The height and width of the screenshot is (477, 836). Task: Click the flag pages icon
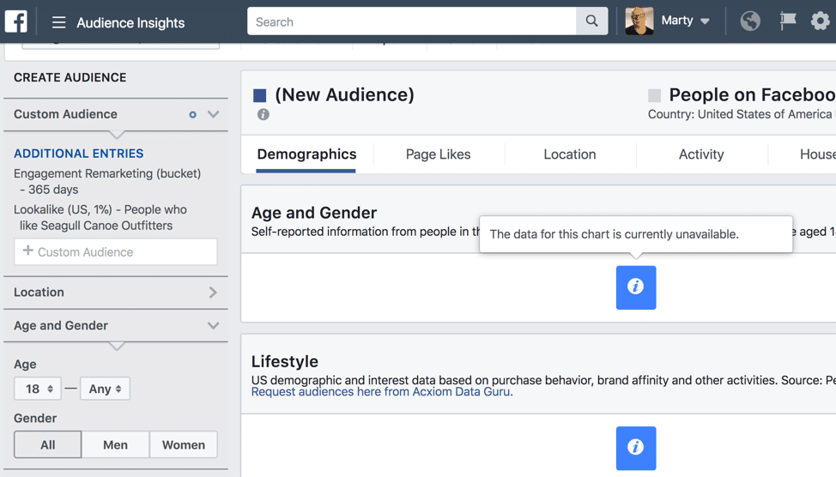[787, 21]
